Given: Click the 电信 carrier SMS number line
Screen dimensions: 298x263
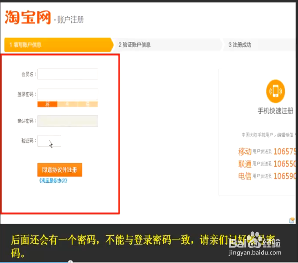Looking at the screenshot, I should point(267,176).
